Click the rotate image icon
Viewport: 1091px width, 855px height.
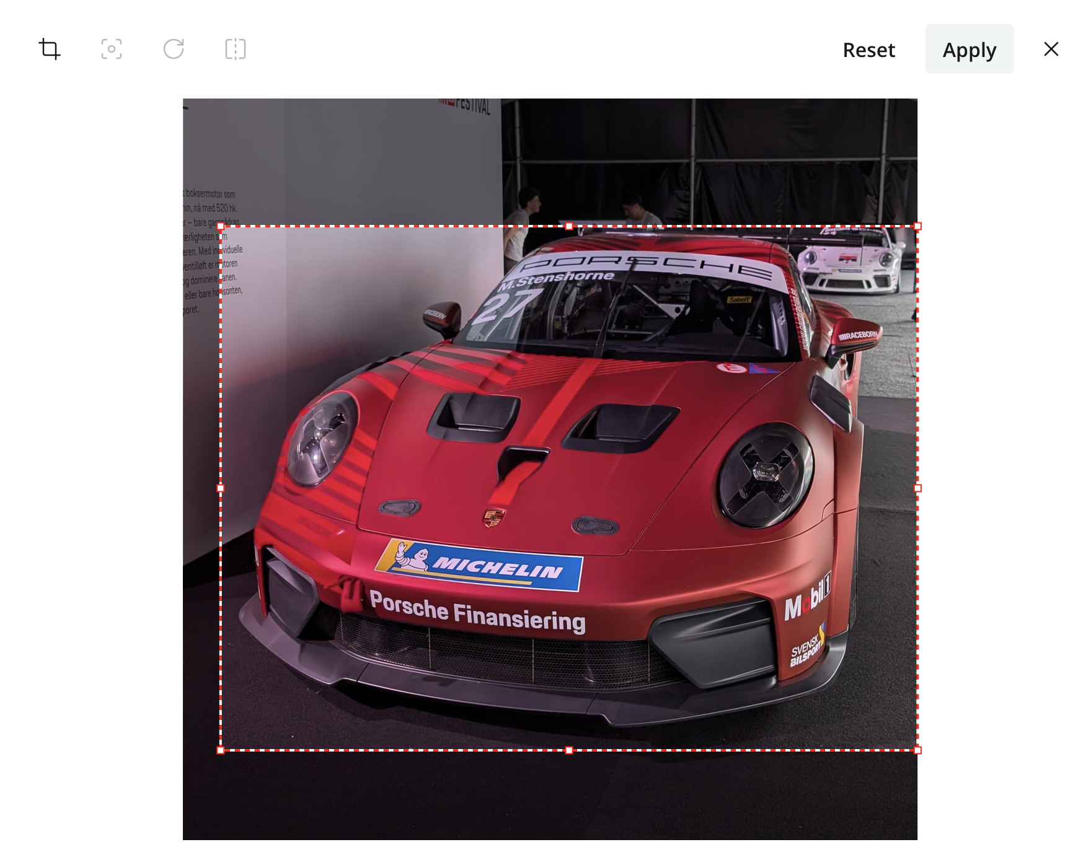tap(174, 49)
